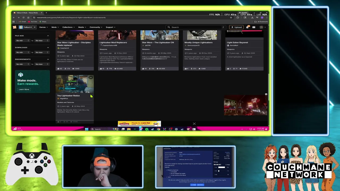Open the messages envelope icon
Image resolution: width=340 pixels, height=191 pixels.
254,27
